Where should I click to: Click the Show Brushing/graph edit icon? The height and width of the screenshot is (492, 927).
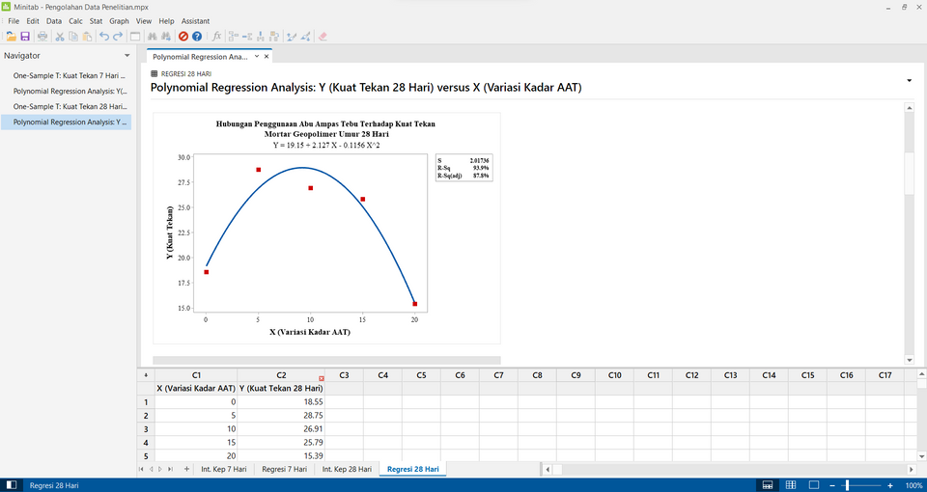click(x=292, y=37)
